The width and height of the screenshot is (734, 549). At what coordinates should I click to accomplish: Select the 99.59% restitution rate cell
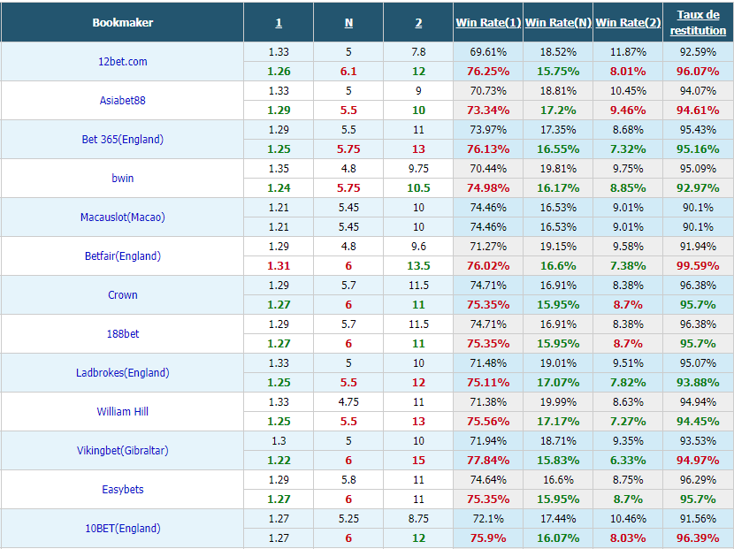point(698,265)
